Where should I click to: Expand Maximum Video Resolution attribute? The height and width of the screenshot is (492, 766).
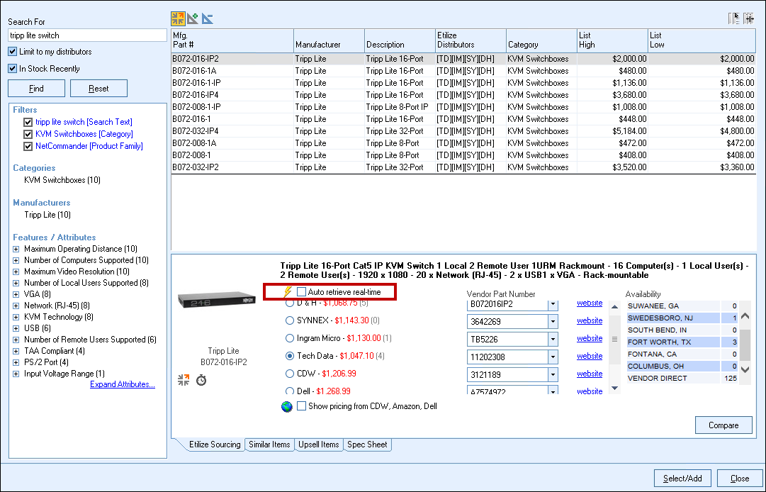pyautogui.click(x=16, y=272)
